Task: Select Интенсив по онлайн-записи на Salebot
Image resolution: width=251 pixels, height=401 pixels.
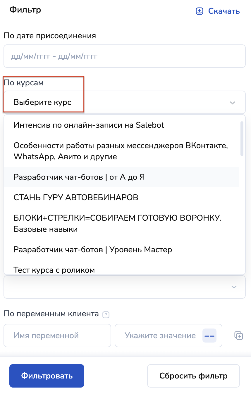Action: pos(89,125)
